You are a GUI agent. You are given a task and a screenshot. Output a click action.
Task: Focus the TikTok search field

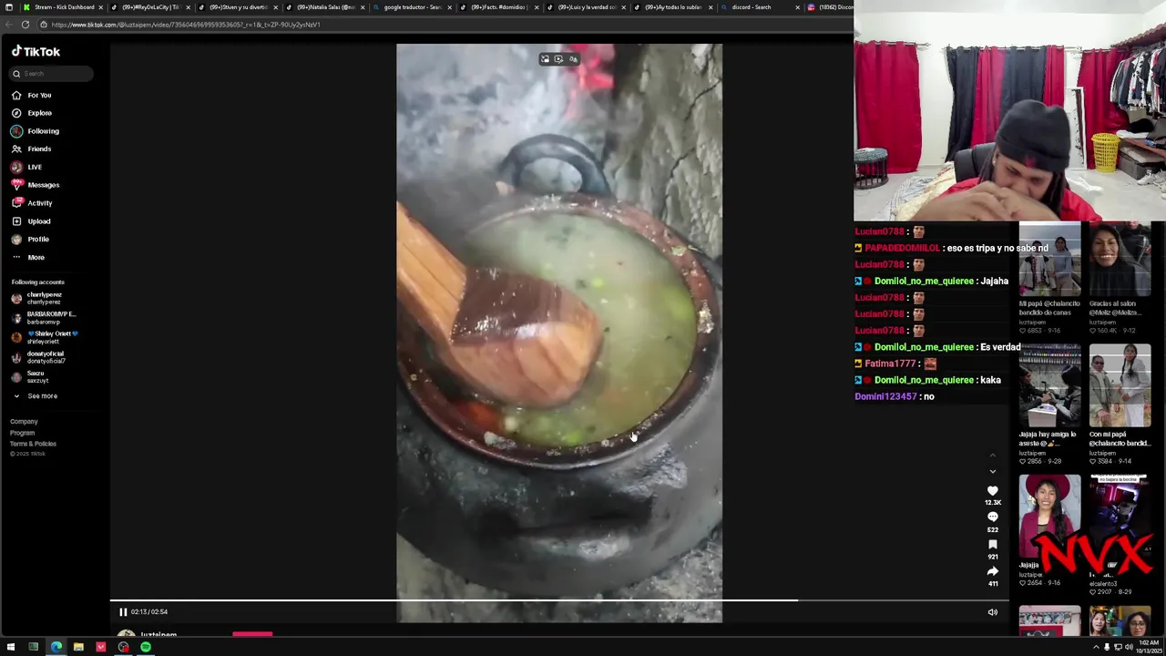(50, 74)
